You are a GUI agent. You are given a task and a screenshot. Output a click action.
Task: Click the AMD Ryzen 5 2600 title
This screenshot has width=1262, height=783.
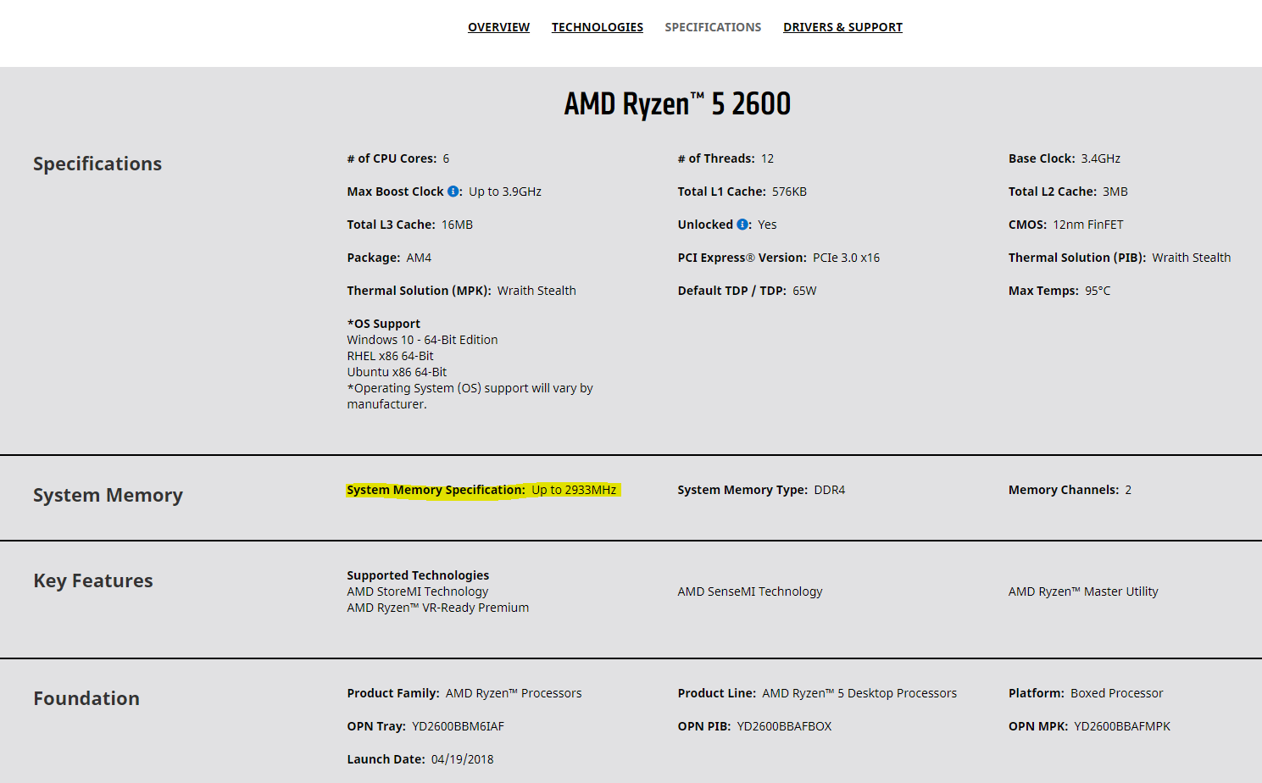coord(677,103)
